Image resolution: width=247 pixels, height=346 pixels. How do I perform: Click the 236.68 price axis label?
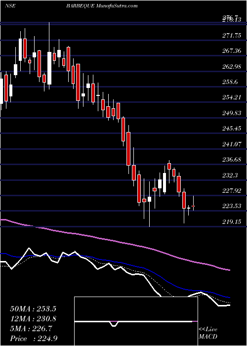[x=232, y=160]
